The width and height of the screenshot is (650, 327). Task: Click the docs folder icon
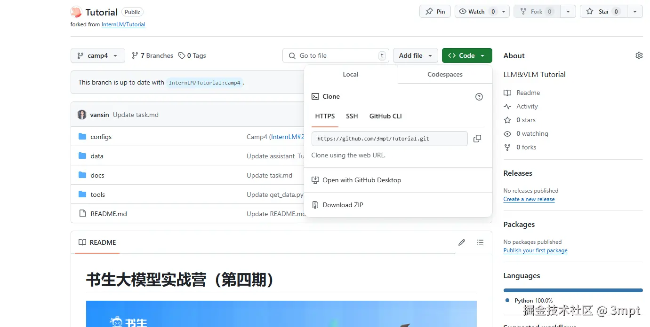click(82, 175)
